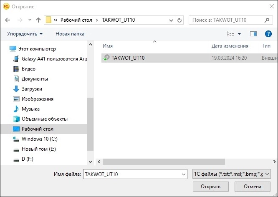Click the sidebar scroll down arrow
This screenshot has height=197, width=278.
click(x=91, y=162)
